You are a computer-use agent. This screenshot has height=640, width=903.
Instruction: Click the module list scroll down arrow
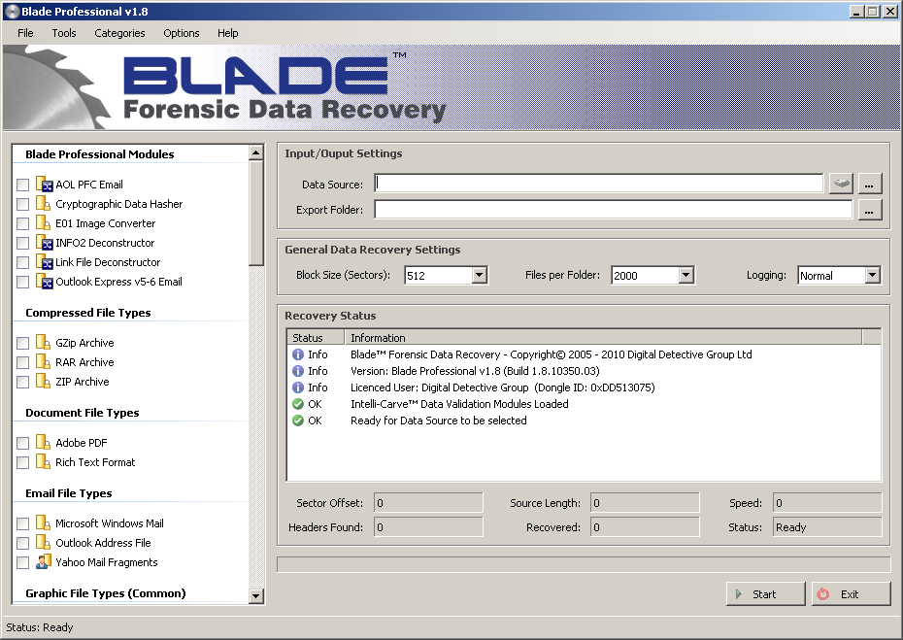point(256,595)
